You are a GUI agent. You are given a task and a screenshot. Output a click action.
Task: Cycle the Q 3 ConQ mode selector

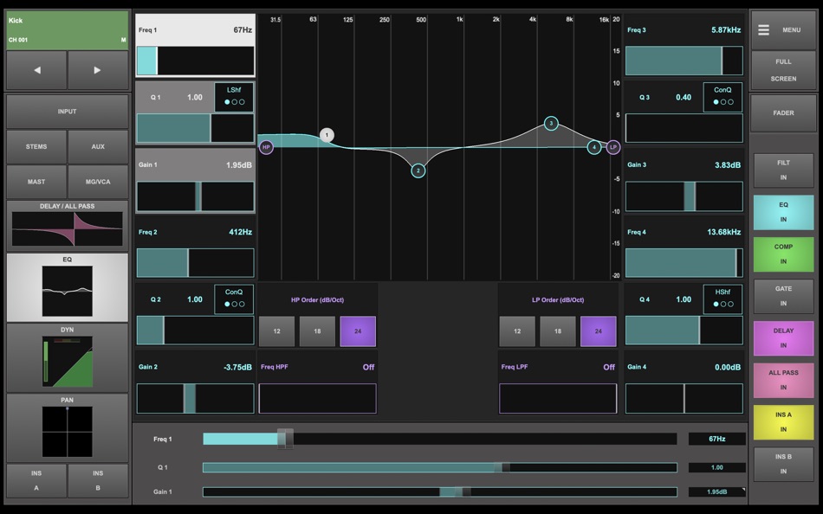pyautogui.click(x=722, y=98)
